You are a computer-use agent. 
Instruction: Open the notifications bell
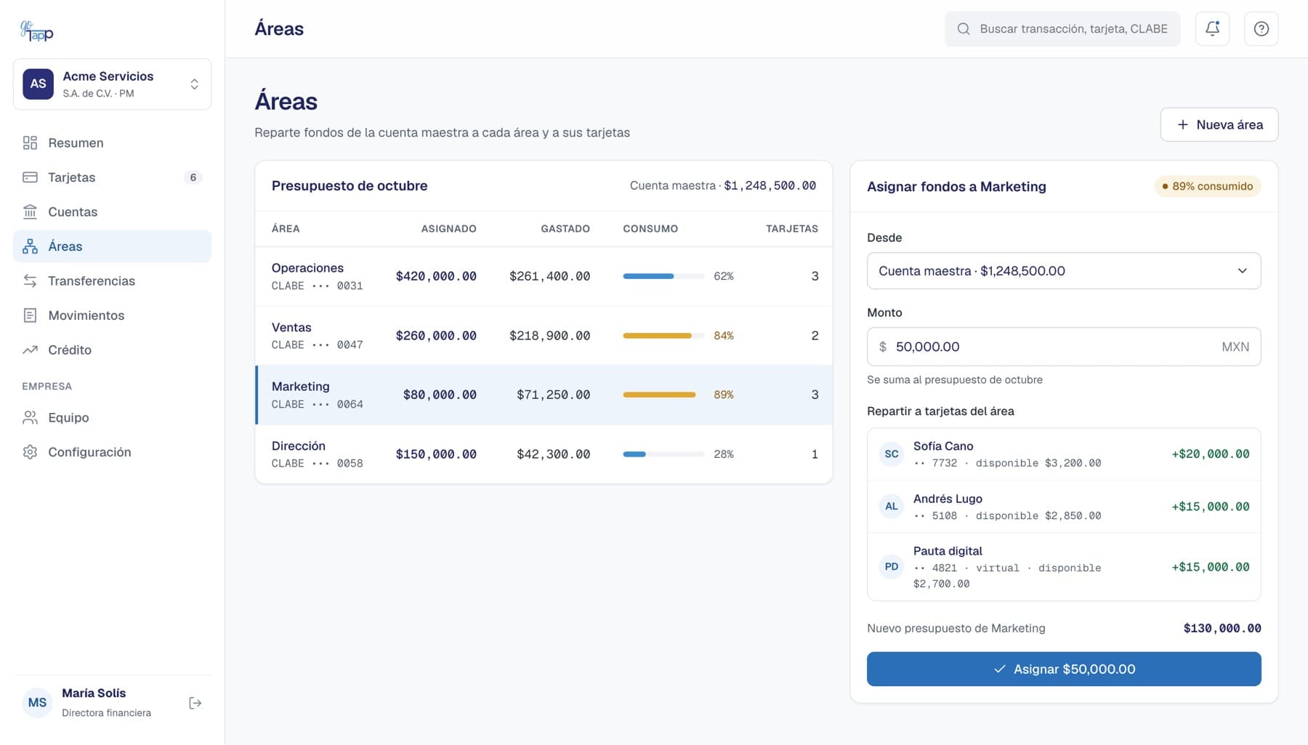[1212, 29]
